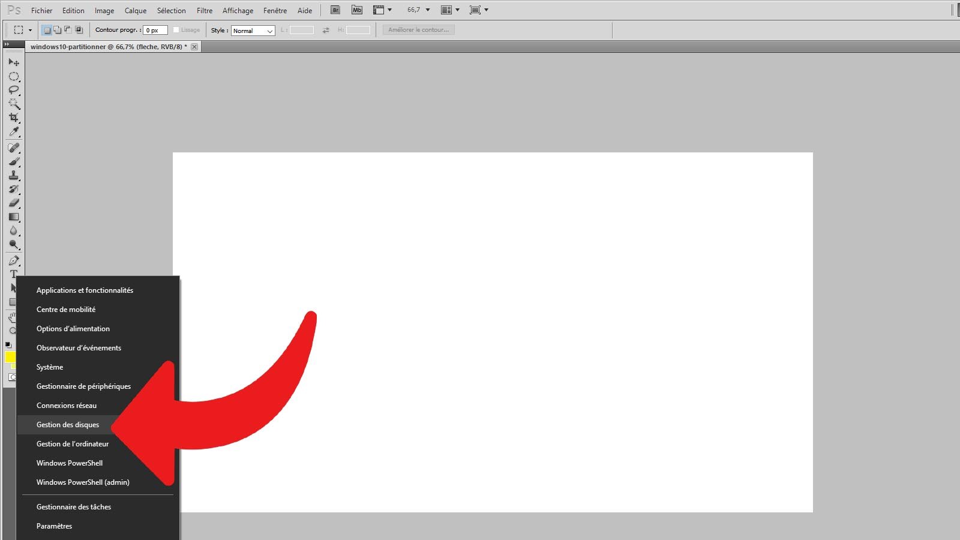Open the marquee tool preset picker arrow

30,30
